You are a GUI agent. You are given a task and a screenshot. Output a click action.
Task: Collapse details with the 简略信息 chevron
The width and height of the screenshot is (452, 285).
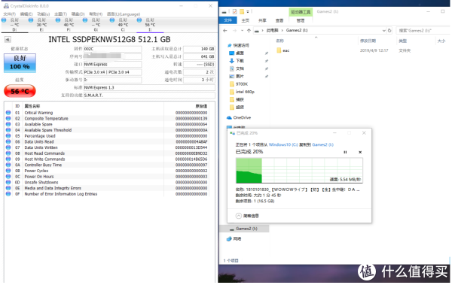(x=239, y=216)
